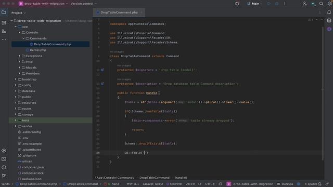Click the handle() breadcrumb
This screenshot has width=333, height=187.
click(x=181, y=178)
